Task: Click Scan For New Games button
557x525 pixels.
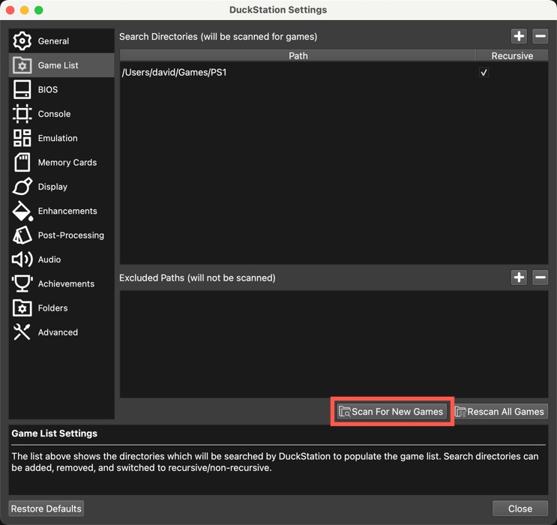Action: (x=391, y=411)
